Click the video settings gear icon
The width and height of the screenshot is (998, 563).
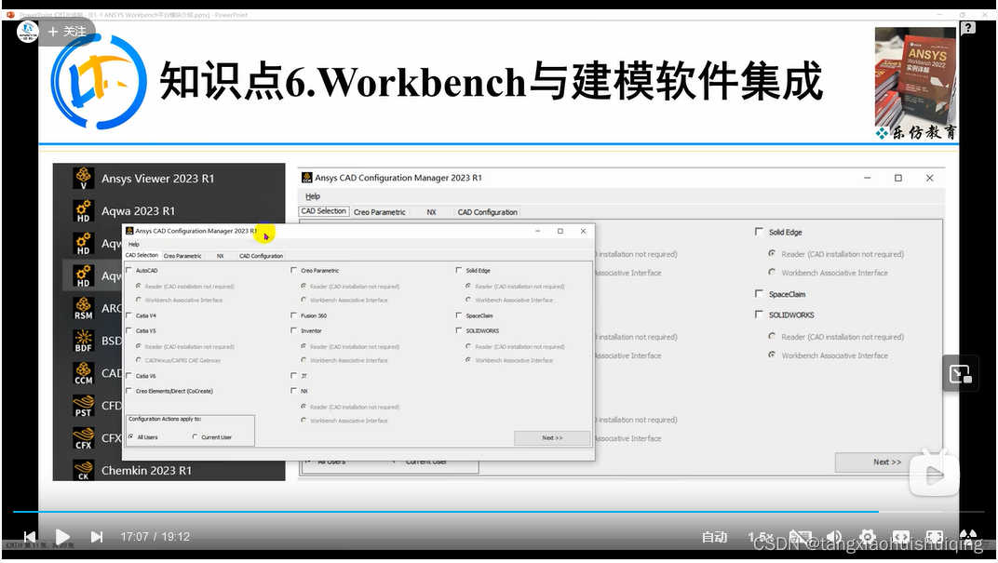pyautogui.click(x=868, y=537)
